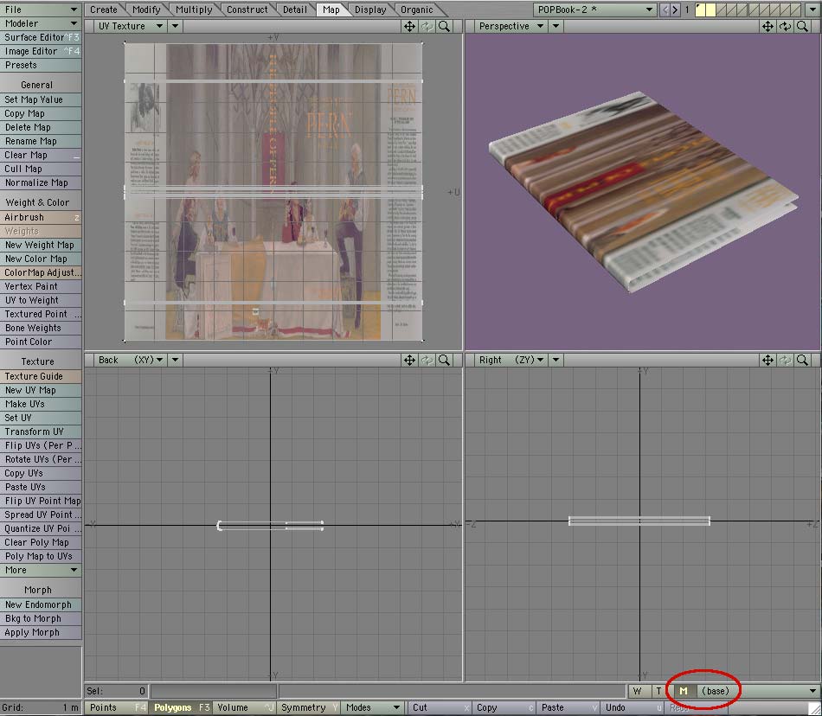822x716 pixels.
Task: Open the Image Editor
Action: (x=41, y=51)
